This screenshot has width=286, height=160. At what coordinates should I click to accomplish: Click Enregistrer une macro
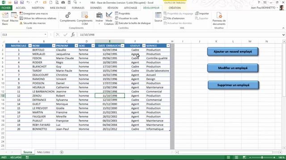point(34,14)
